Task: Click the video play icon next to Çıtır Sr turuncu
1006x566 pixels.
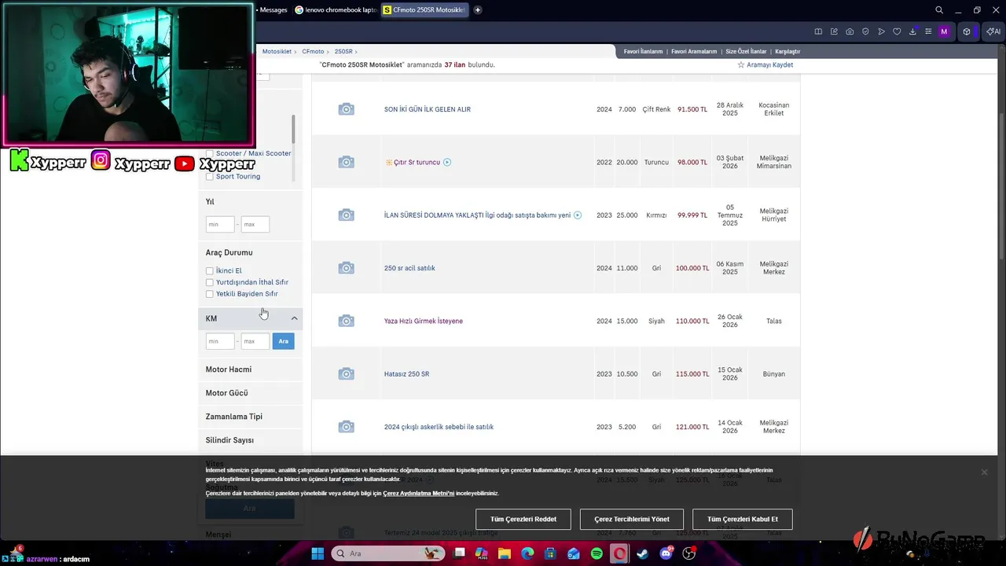Action: coord(447,162)
